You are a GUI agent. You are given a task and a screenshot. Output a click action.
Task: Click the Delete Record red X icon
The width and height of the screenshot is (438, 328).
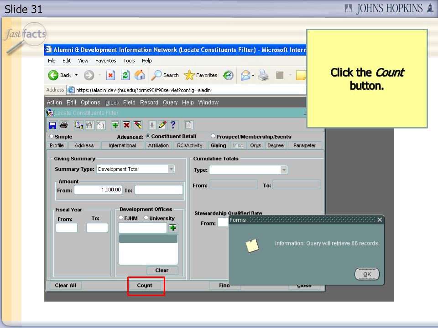pyautogui.click(x=126, y=125)
